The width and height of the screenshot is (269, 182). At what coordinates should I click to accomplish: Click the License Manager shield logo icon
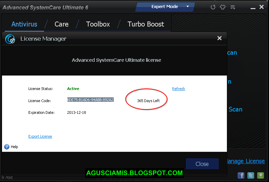coord(10,39)
